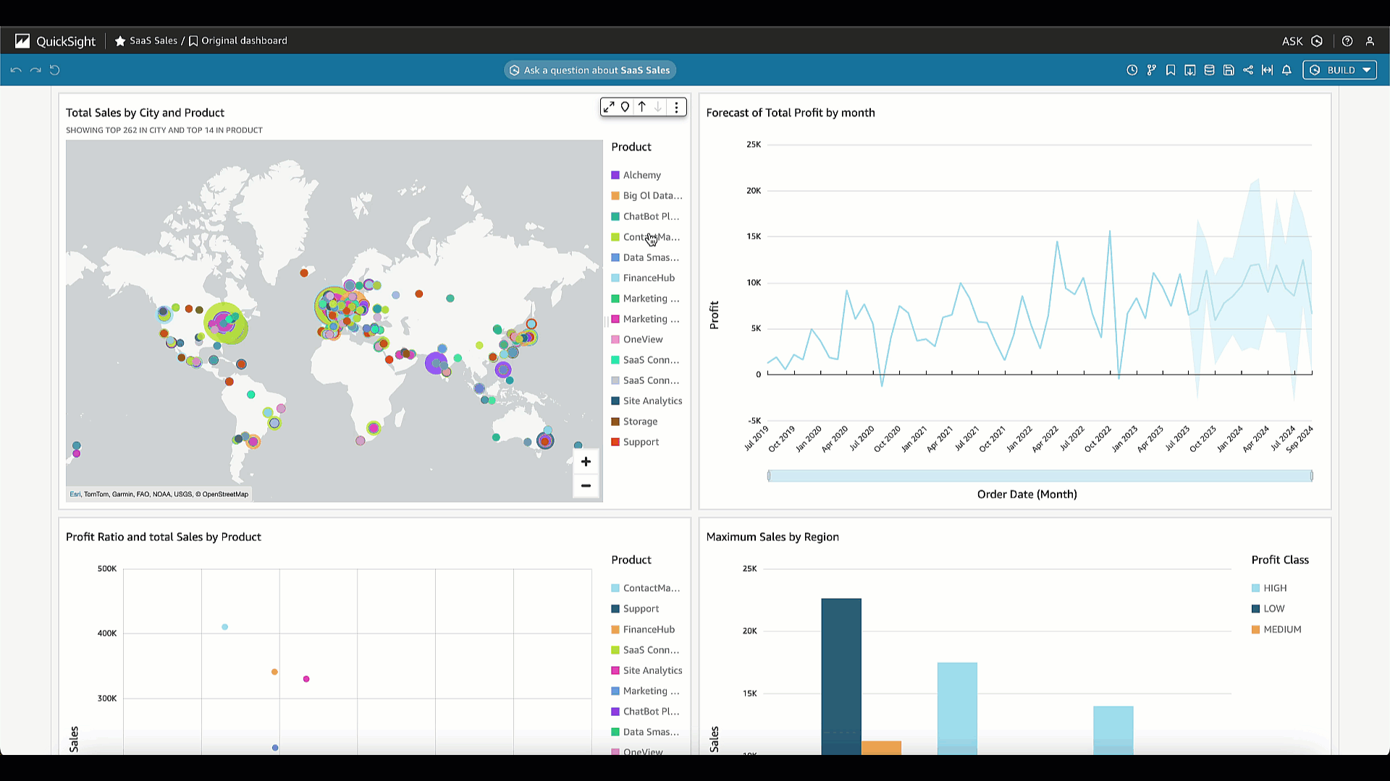Toggle the Storage legend entry on map
This screenshot has height=781, width=1390.
pyautogui.click(x=640, y=422)
